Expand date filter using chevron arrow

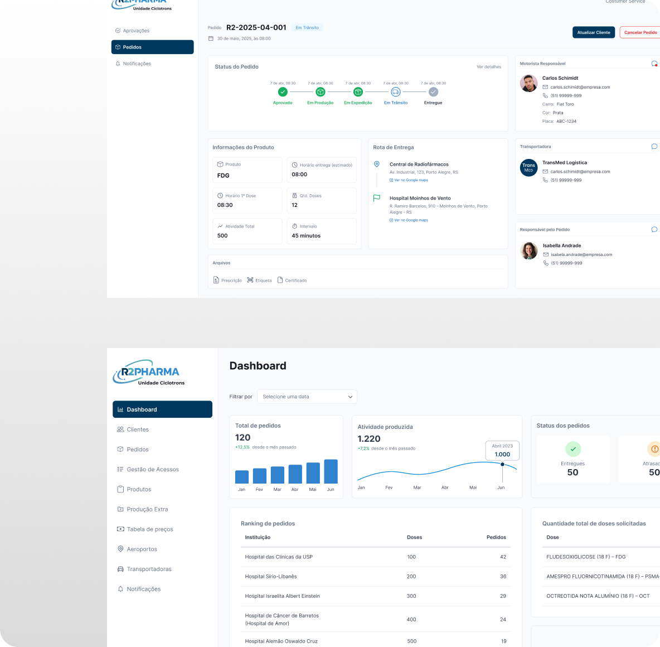[350, 397]
